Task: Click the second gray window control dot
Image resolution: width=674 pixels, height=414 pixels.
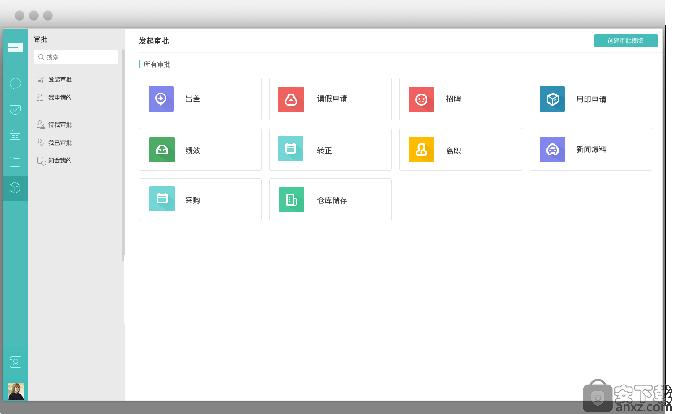Action: (34, 16)
